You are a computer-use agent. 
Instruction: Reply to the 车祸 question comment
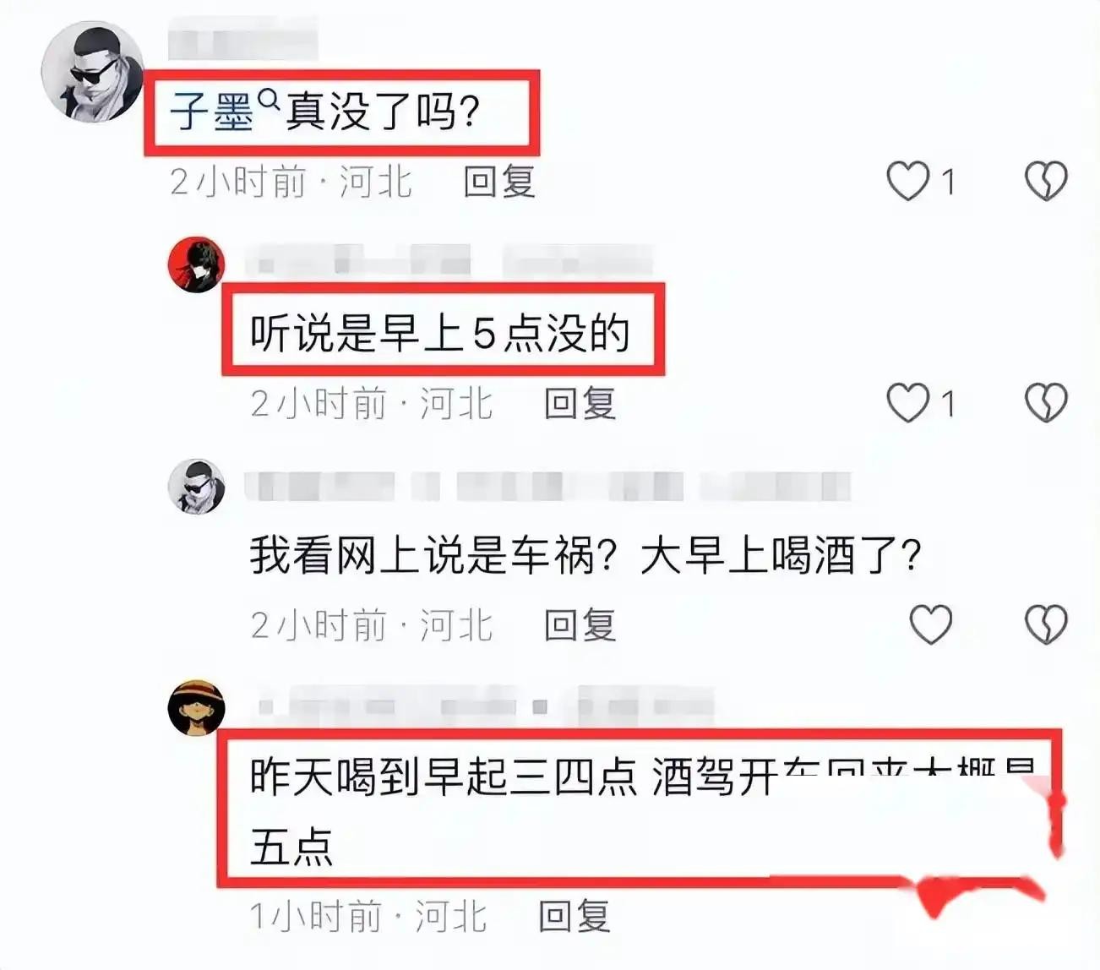tap(580, 625)
